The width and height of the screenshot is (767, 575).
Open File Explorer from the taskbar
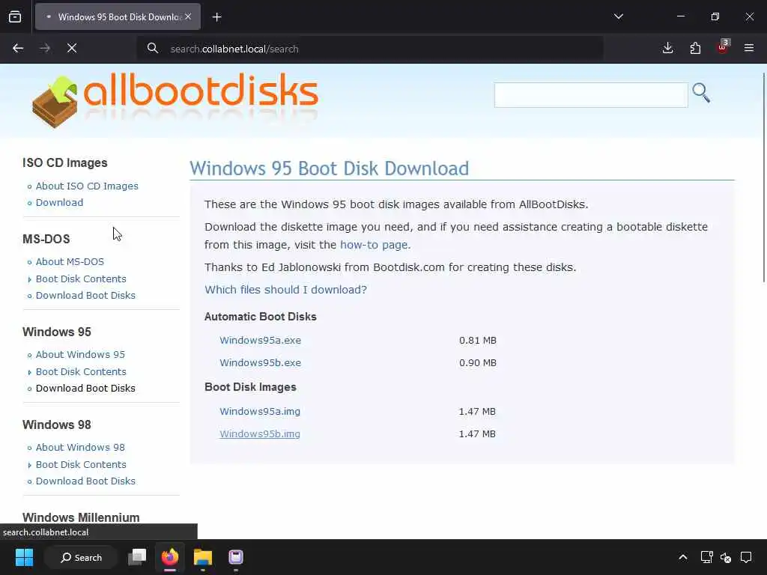pyautogui.click(x=202, y=557)
